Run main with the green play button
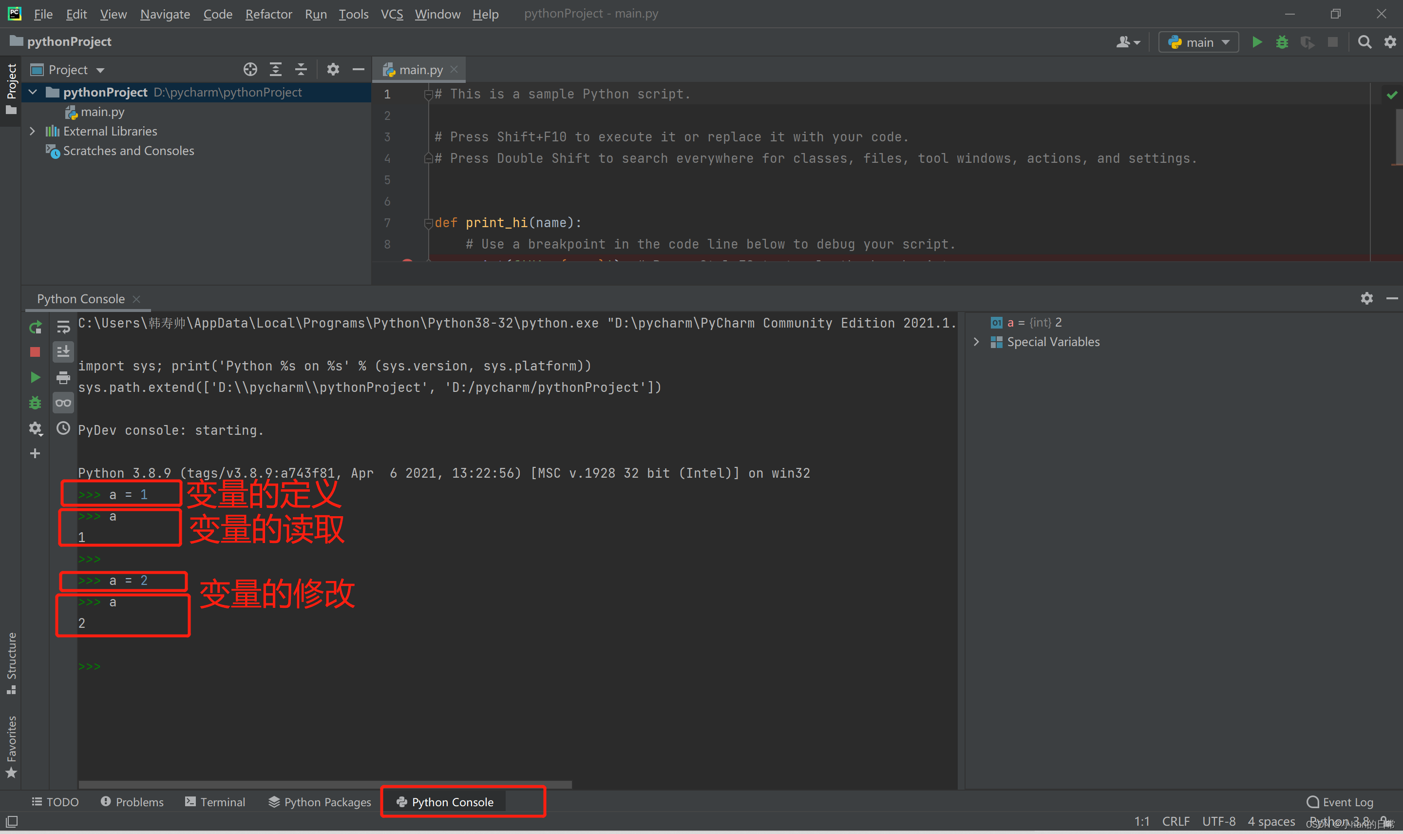 pos(1257,42)
